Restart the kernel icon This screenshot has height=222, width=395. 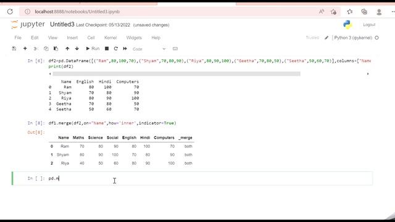tap(115, 49)
